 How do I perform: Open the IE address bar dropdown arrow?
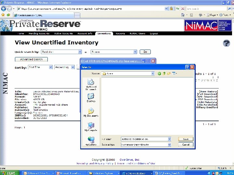click(166, 9)
